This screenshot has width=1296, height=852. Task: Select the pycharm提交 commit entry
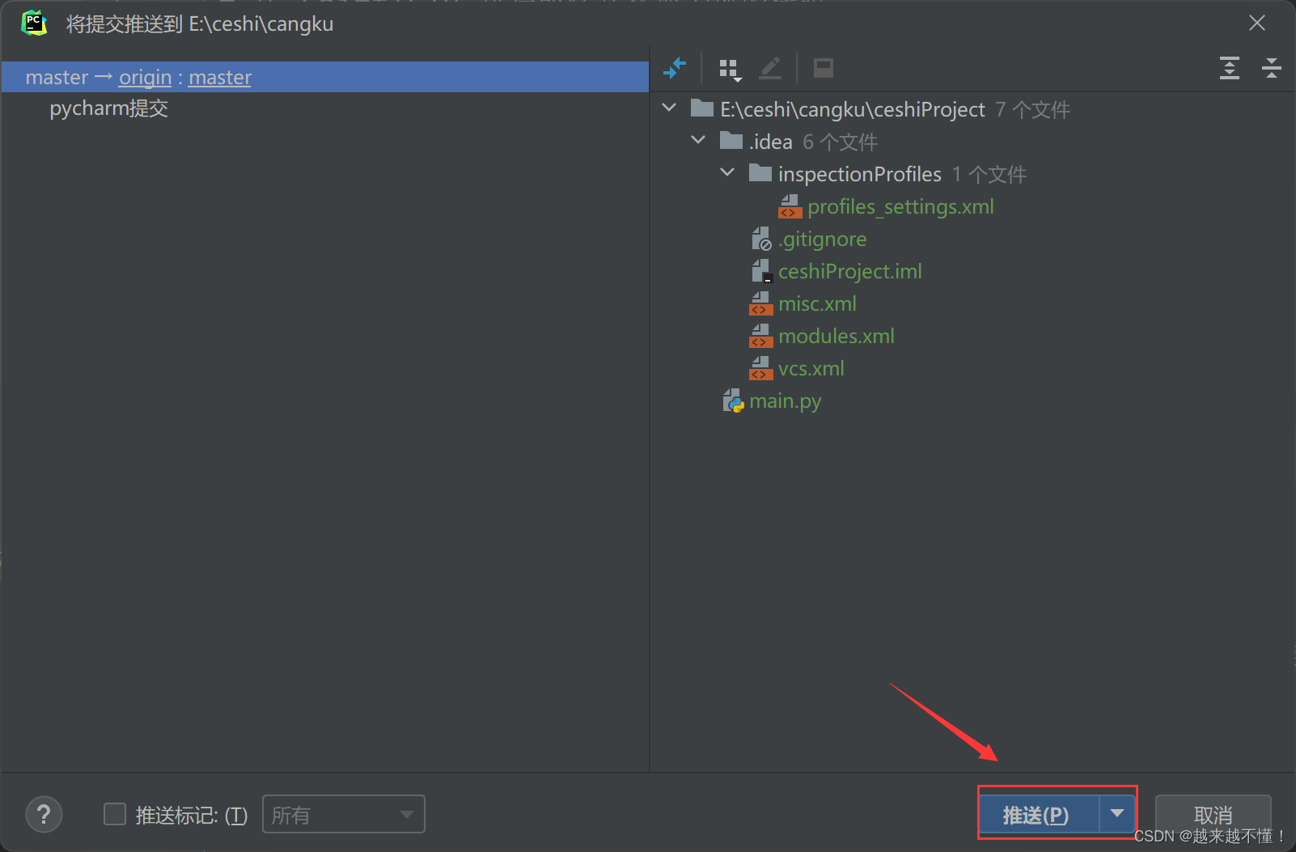(x=109, y=108)
